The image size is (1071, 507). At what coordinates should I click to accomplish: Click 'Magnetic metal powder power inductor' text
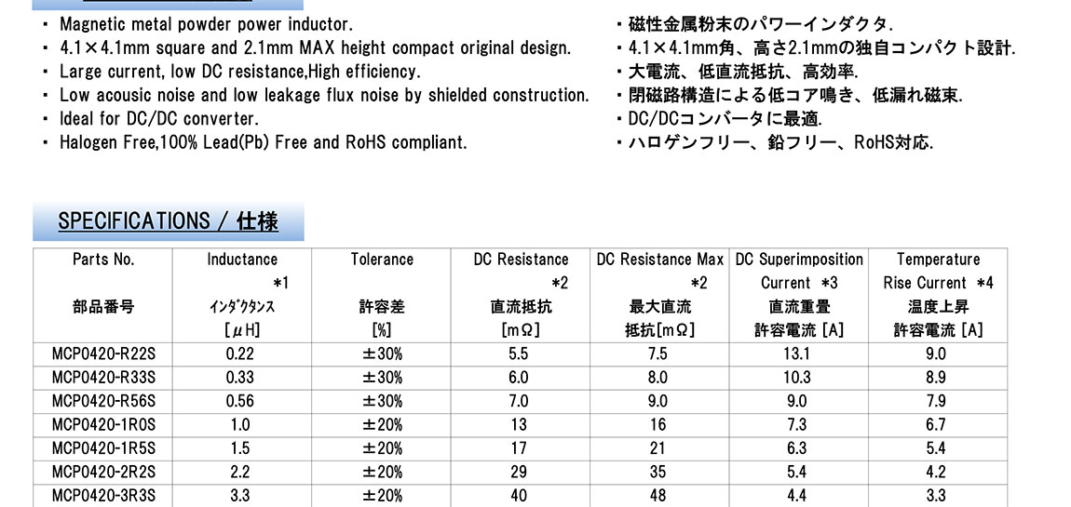coord(206,24)
